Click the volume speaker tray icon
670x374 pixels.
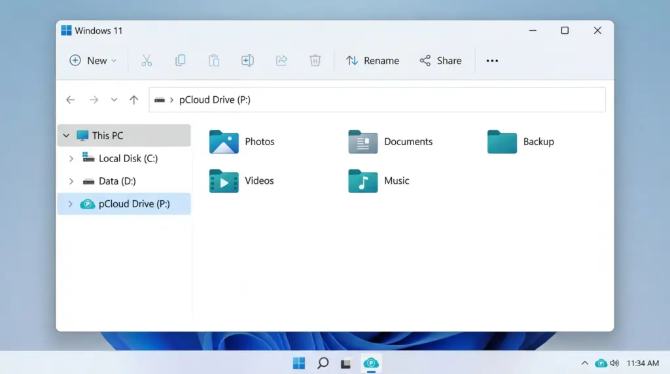tap(614, 363)
